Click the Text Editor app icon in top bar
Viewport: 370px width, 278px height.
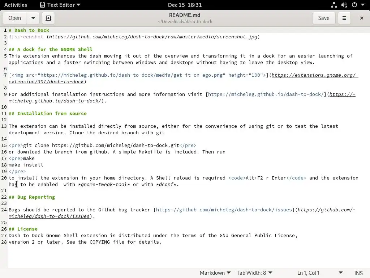43,5
